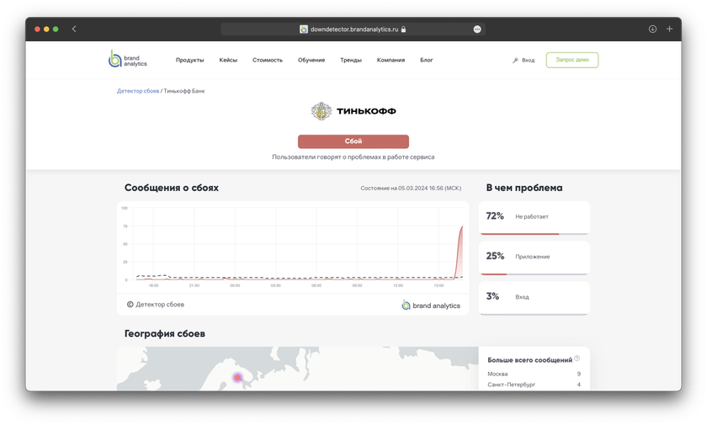Open the Стоимость menu item
Viewport: 707px width, 425px height.
[268, 60]
